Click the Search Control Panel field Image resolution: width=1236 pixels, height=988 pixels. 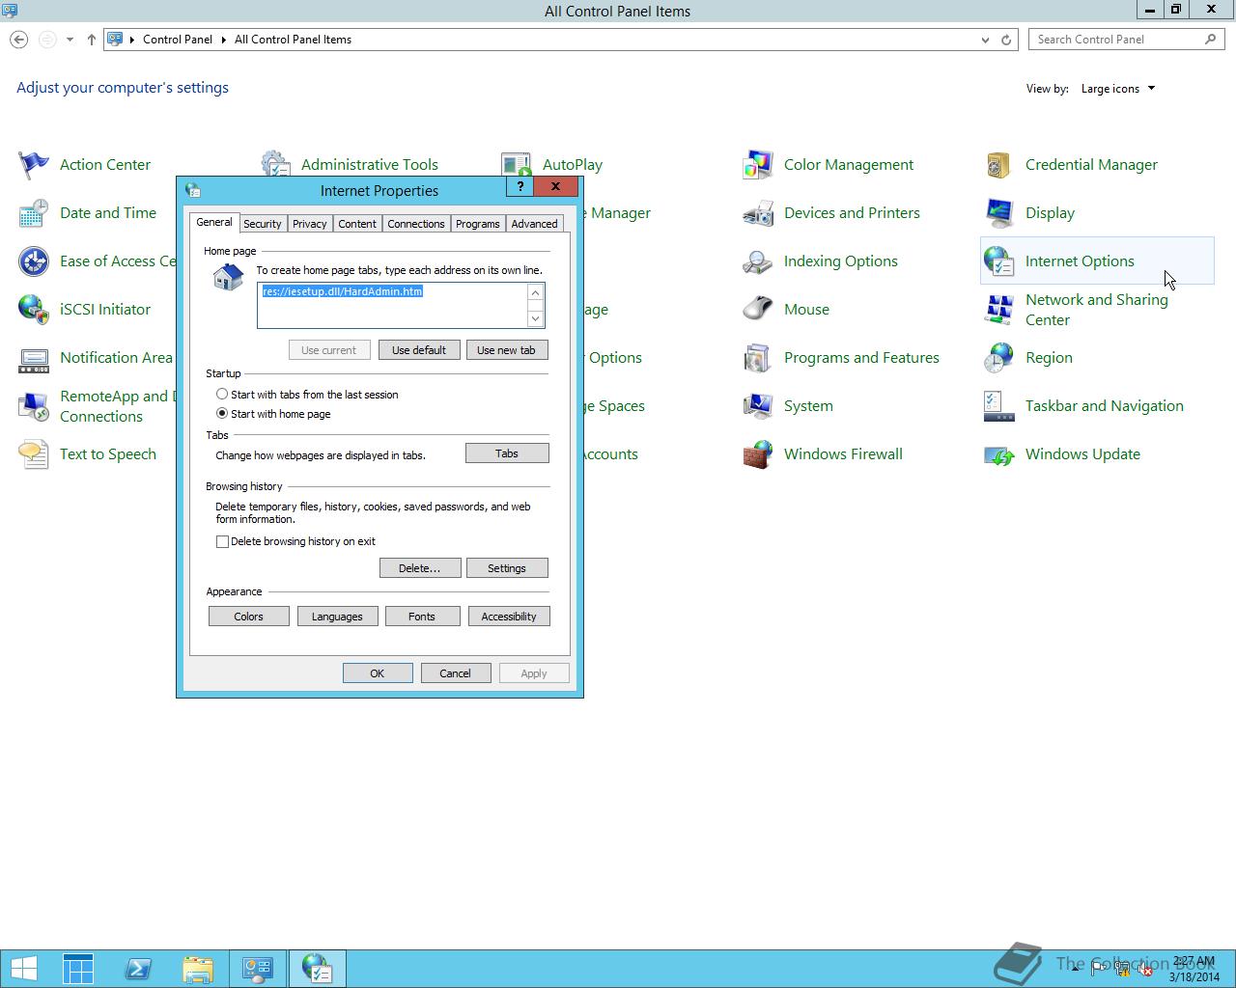(x=1126, y=40)
